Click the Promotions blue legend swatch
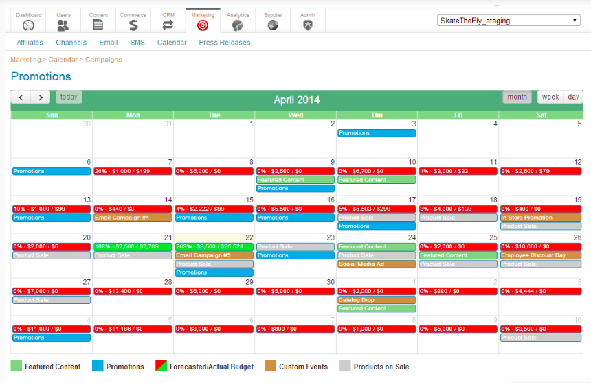Viewport: 591px width, 383px height. coord(98,366)
